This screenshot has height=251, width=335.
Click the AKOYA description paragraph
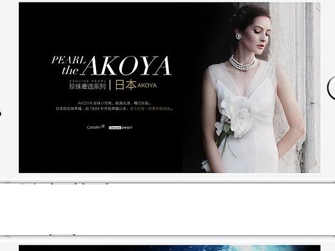click(x=114, y=106)
